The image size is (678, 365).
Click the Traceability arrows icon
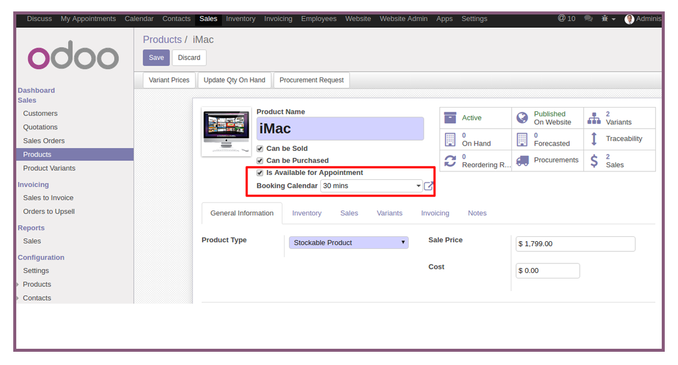pos(594,139)
